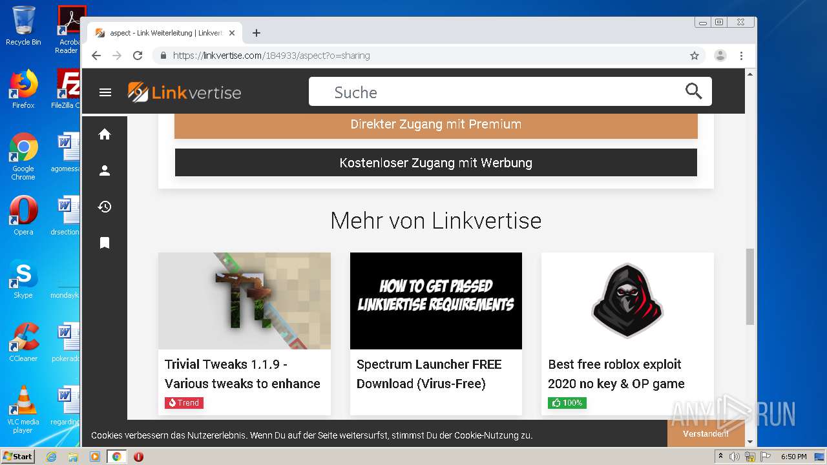Screen dimensions: 827x465
Task: Click the page vertical scrollbar thumb
Action: coord(750,286)
